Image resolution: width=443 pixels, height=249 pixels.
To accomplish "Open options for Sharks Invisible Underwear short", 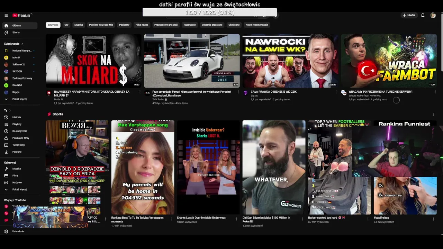I will pos(236,219).
